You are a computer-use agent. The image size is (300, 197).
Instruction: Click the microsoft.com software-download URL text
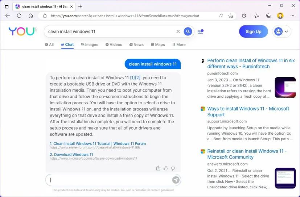[93, 158]
